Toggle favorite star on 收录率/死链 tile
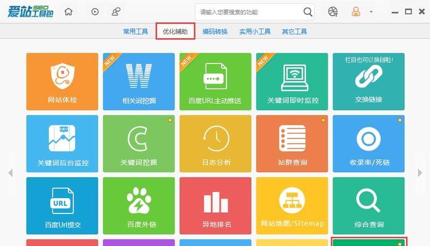Image resolution: width=430 pixels, height=246 pixels. (x=400, y=120)
